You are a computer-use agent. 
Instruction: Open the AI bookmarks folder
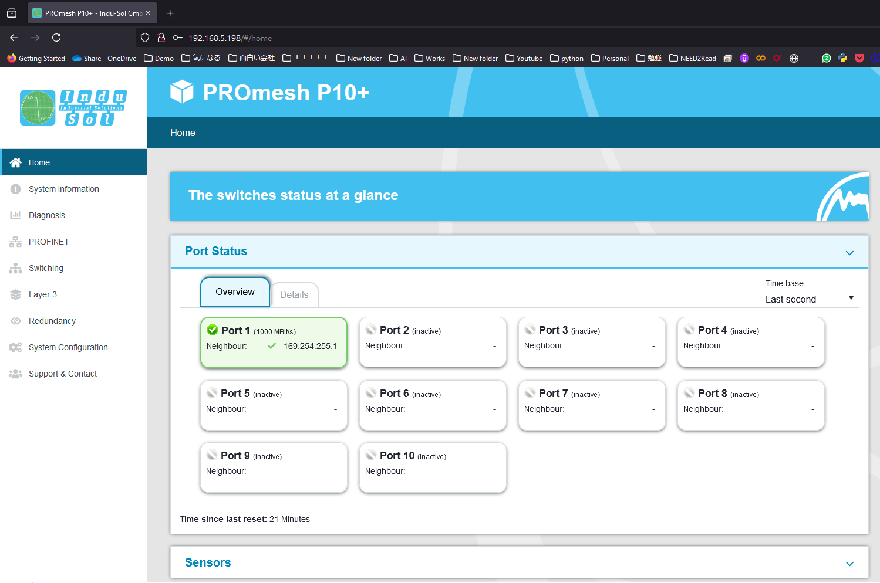point(398,58)
